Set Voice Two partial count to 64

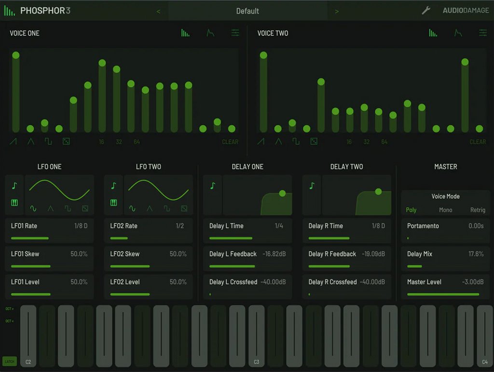pyautogui.click(x=384, y=142)
